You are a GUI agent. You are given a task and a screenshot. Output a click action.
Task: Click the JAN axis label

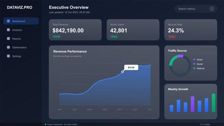(x=60, y=110)
